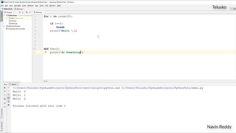Screen dimensions: 236x133
Task: Rerun the demo script with green play icon
Action: click(5, 88)
